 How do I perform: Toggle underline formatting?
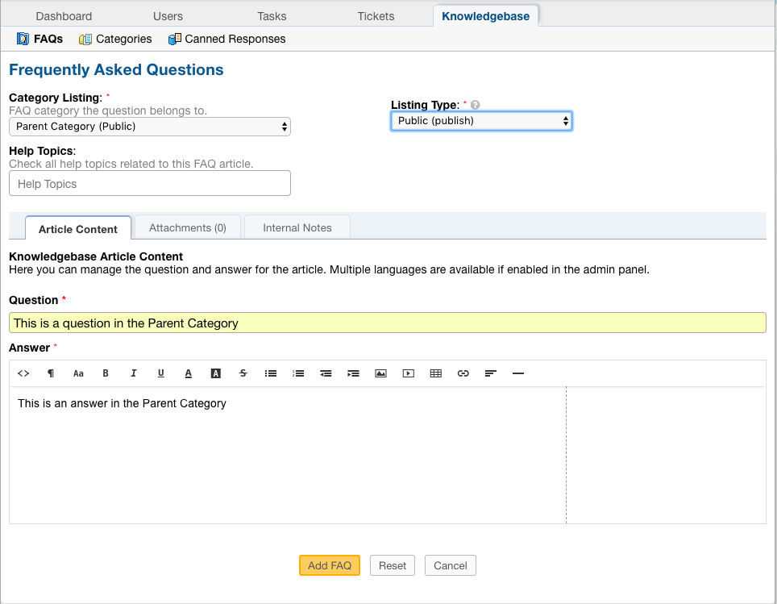160,373
